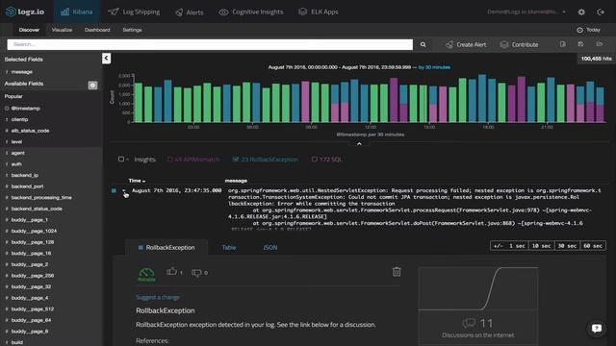The height and width of the screenshot is (346, 616).
Task: Select the 10 sec surrounding window
Action: [x=541, y=246]
